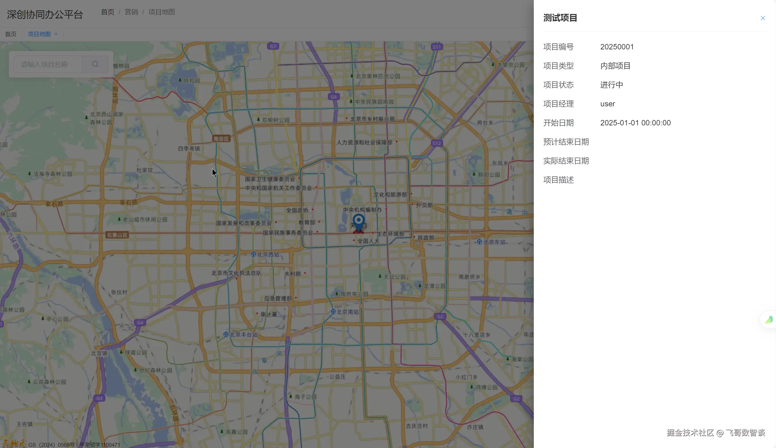Close the 项目地图 tab via x icon

[x=56, y=34]
